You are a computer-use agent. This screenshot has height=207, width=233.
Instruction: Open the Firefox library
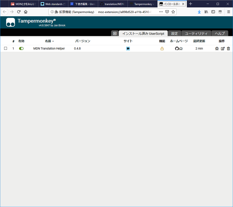(x=206, y=12)
